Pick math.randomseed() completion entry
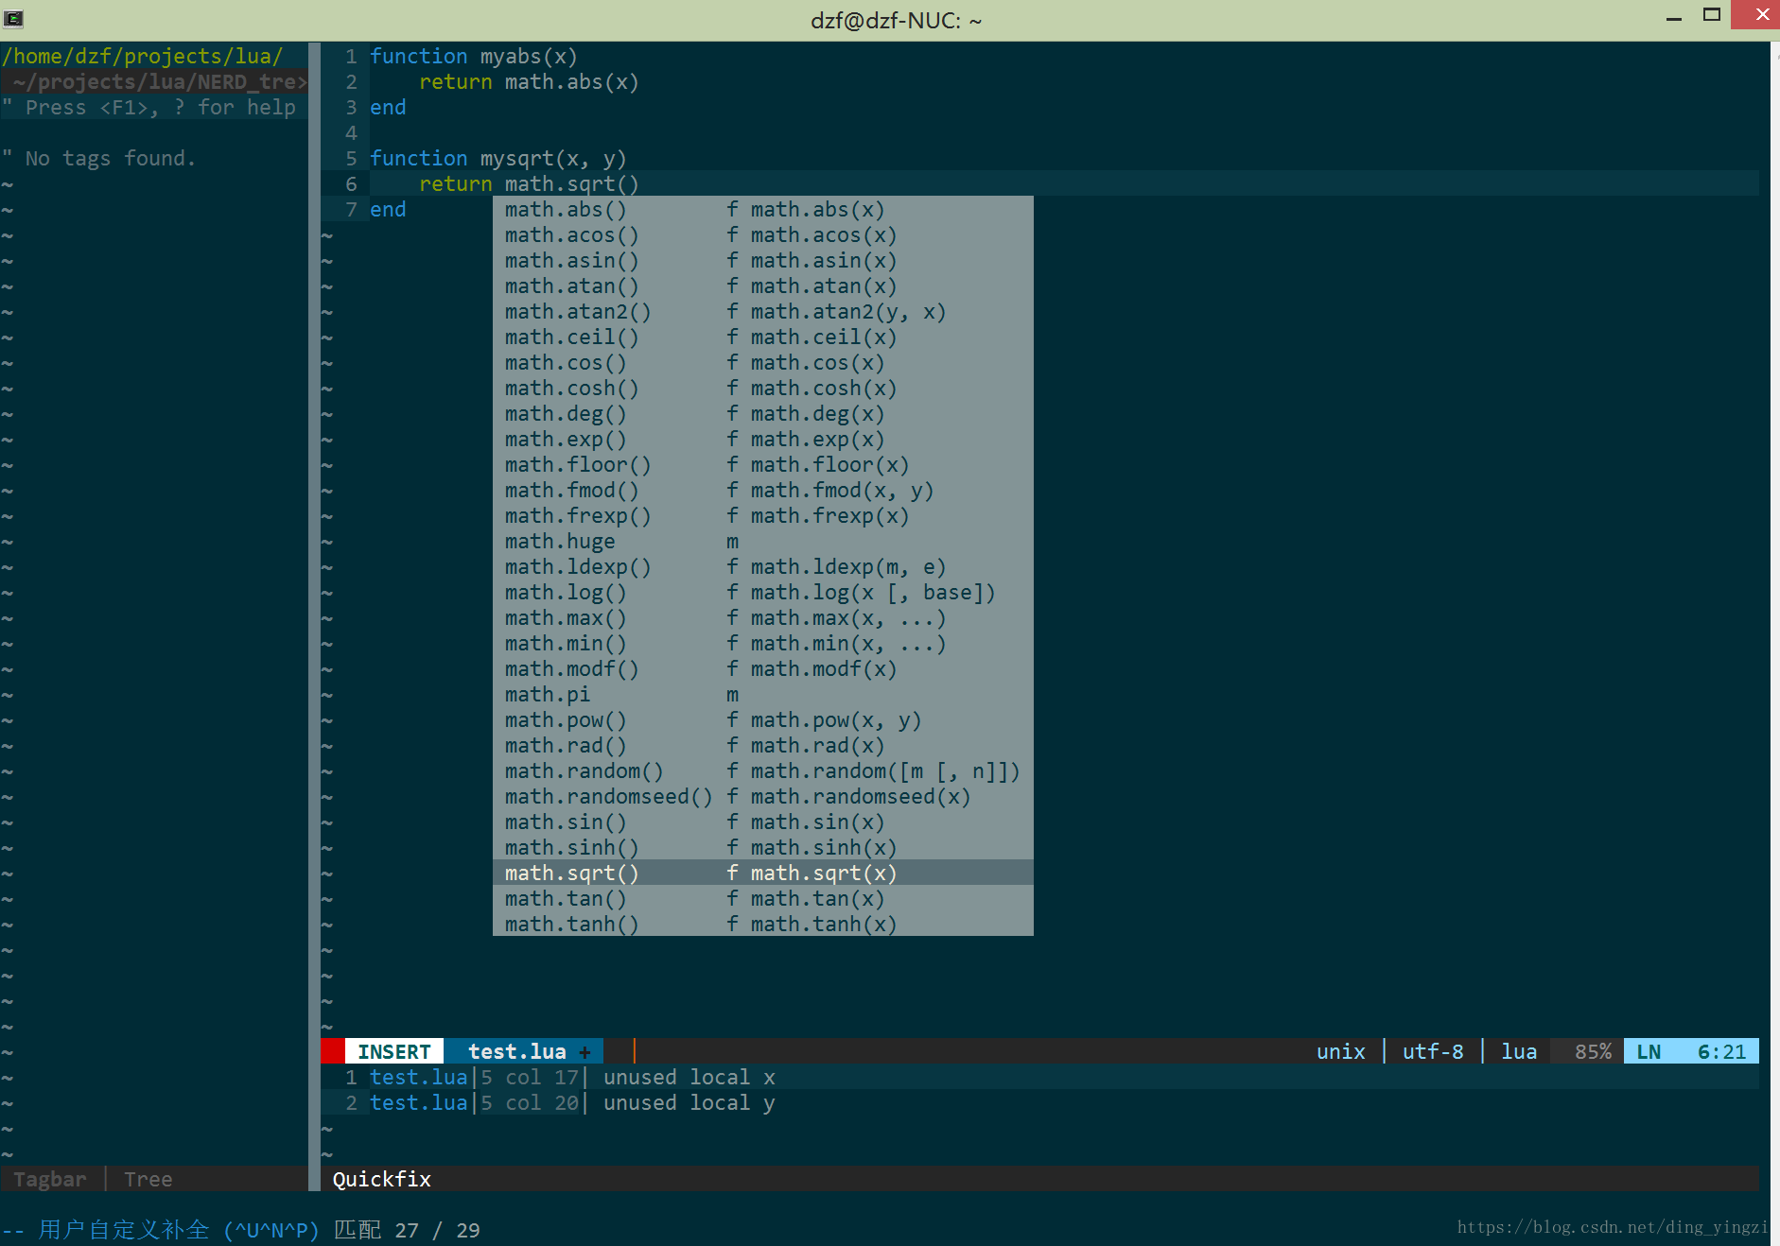The image size is (1780, 1246). coord(763,797)
